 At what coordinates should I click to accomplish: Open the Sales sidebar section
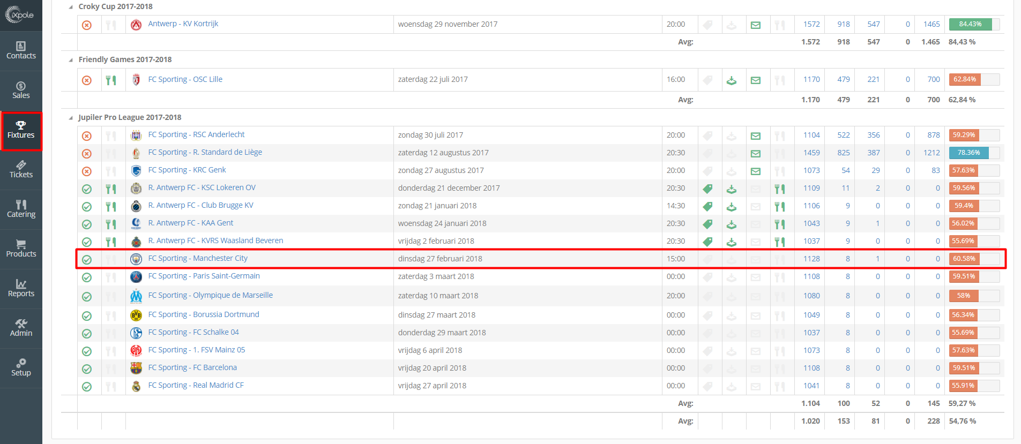pos(21,91)
